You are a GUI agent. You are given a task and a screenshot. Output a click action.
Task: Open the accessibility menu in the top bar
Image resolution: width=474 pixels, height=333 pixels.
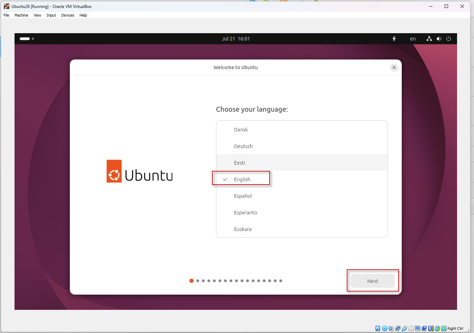[394, 39]
